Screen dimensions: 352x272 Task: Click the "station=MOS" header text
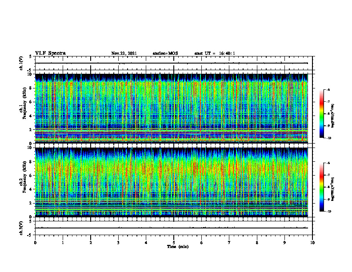(165, 53)
